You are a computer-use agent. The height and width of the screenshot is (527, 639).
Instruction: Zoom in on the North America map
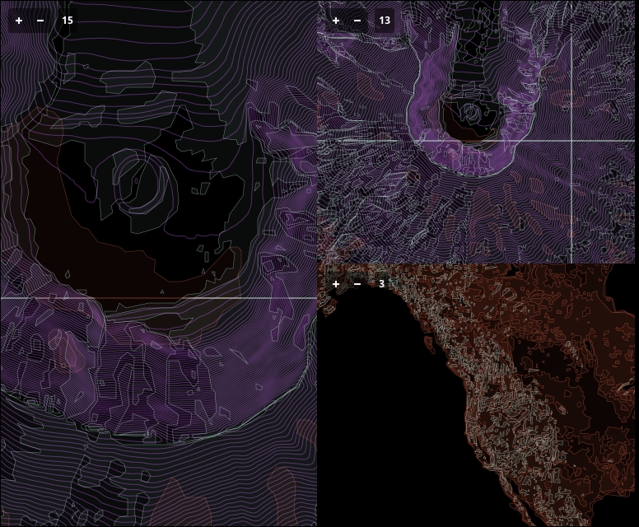[336, 284]
